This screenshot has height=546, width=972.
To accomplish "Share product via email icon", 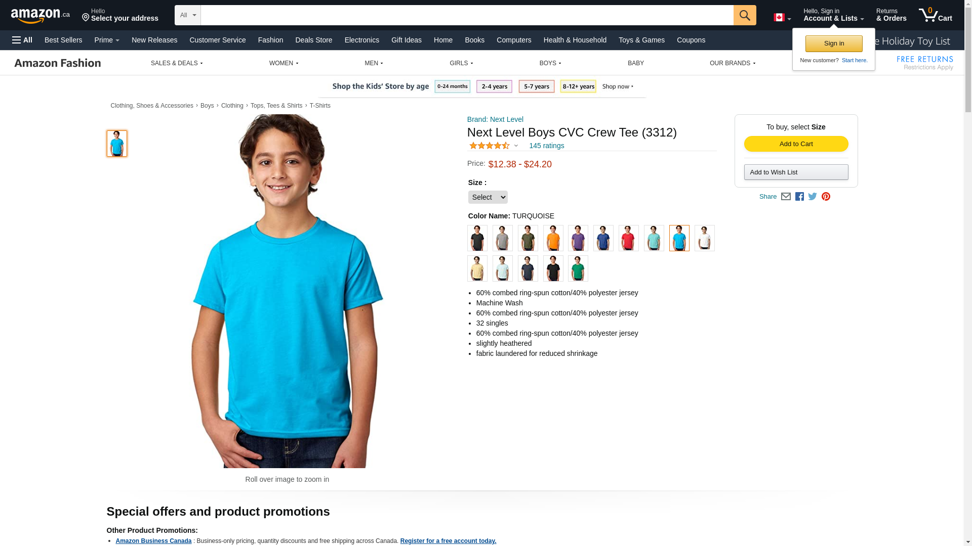I will (786, 197).
